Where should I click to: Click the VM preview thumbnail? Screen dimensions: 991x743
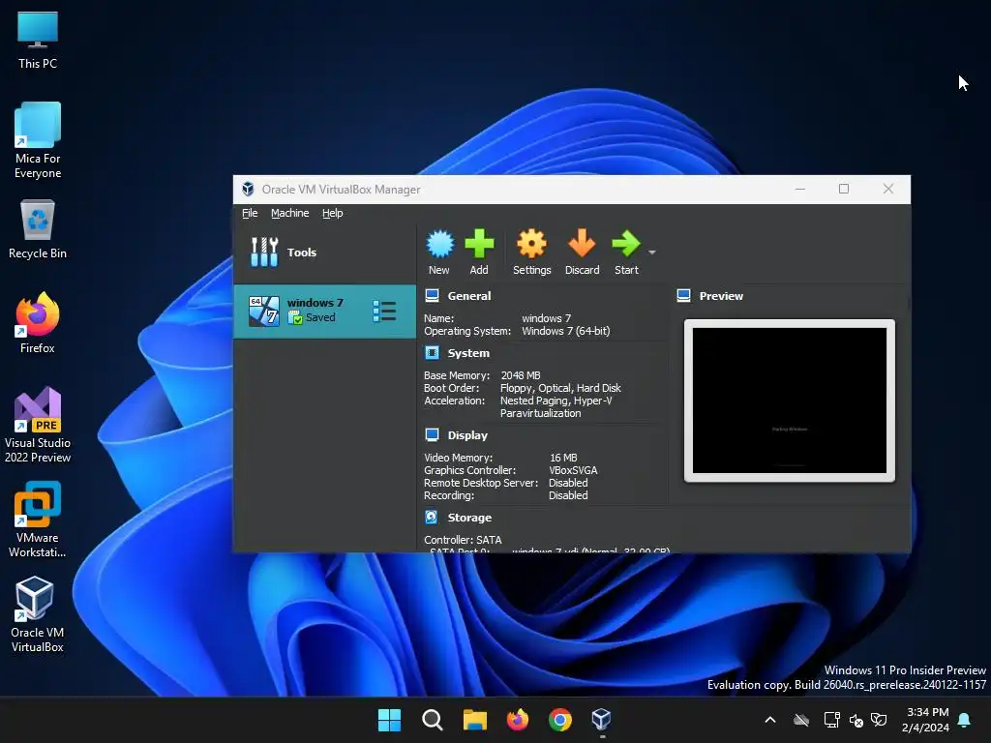tap(790, 401)
